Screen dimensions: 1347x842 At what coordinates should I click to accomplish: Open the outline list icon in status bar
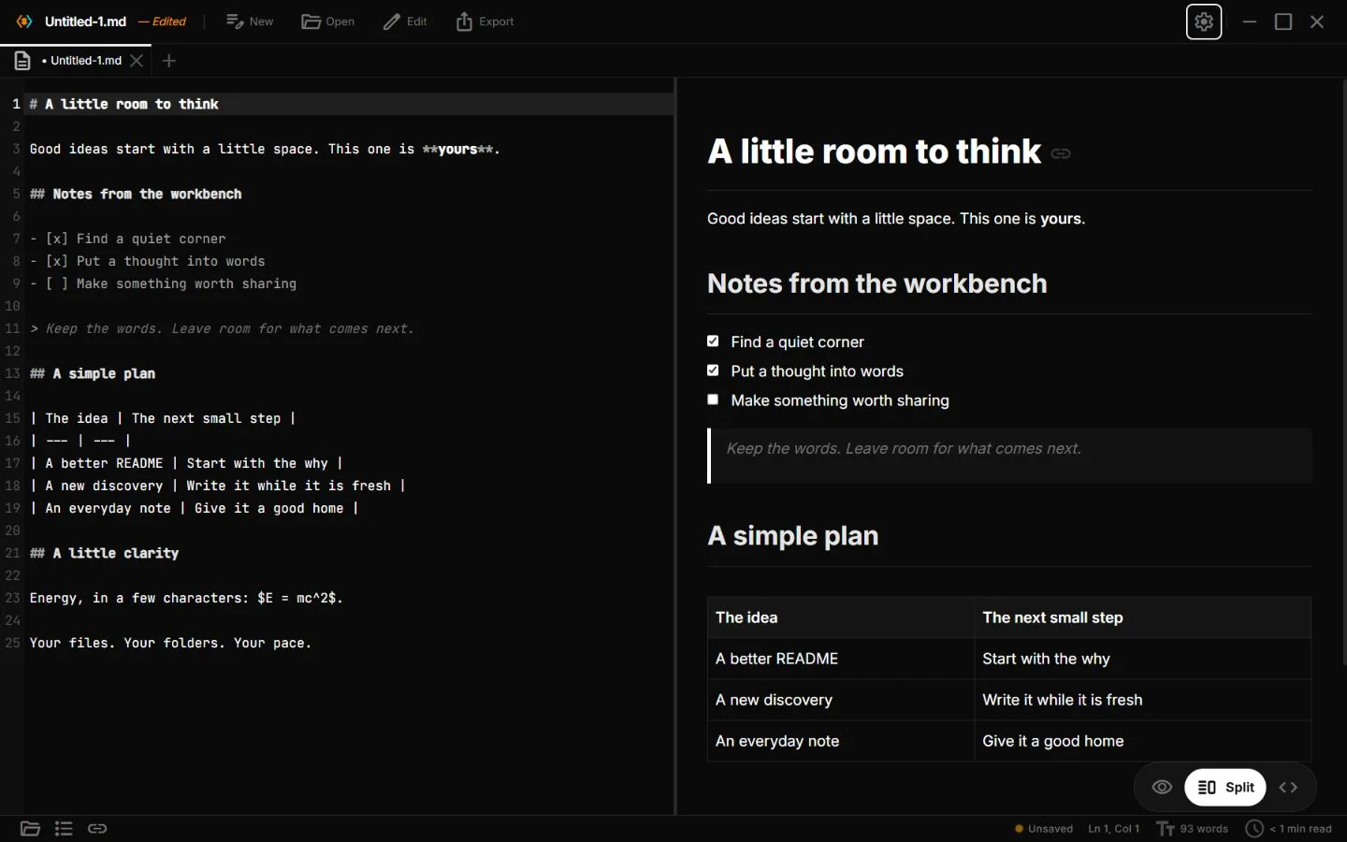click(64, 829)
